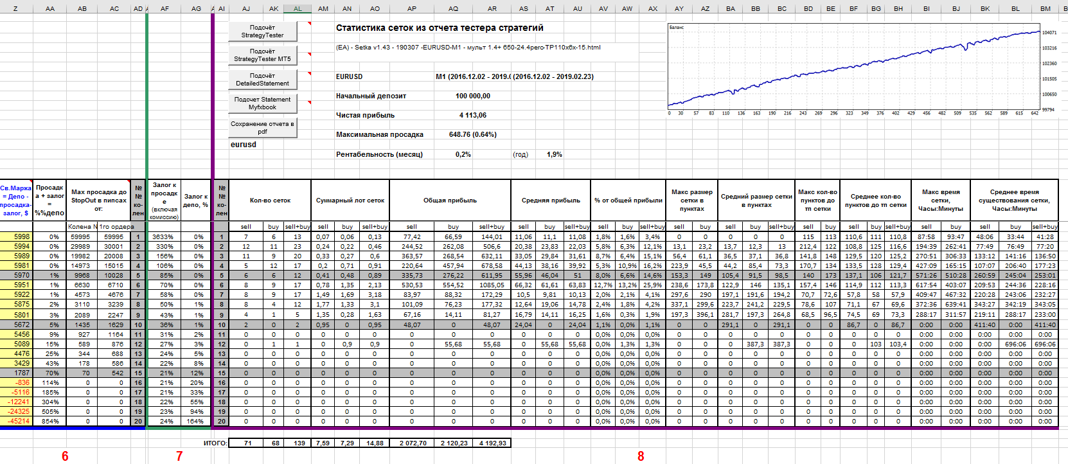Click 'Макс время сетки' header cell

pyautogui.click(x=941, y=201)
